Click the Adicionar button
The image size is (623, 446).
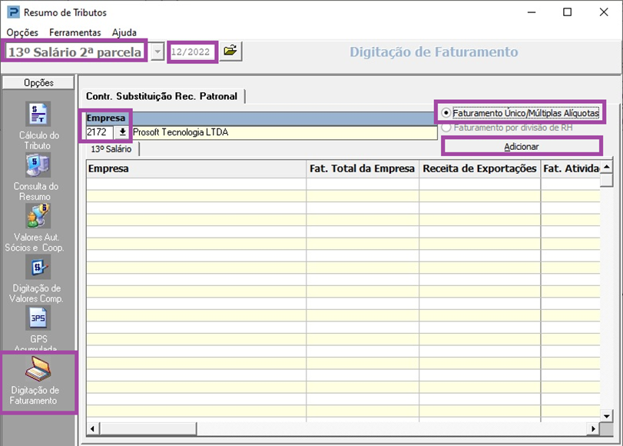522,146
